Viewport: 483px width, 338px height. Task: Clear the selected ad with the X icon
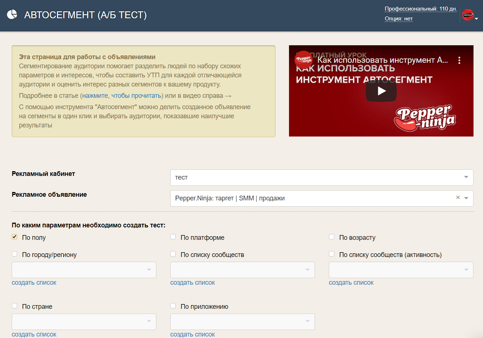pyautogui.click(x=458, y=197)
